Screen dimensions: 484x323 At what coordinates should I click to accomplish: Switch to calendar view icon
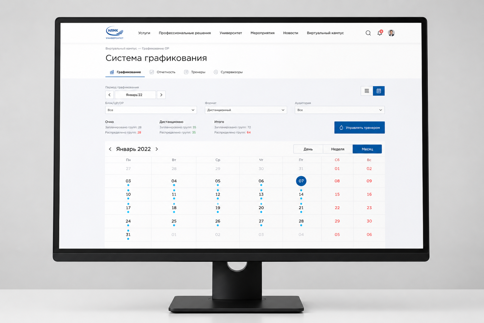(379, 91)
